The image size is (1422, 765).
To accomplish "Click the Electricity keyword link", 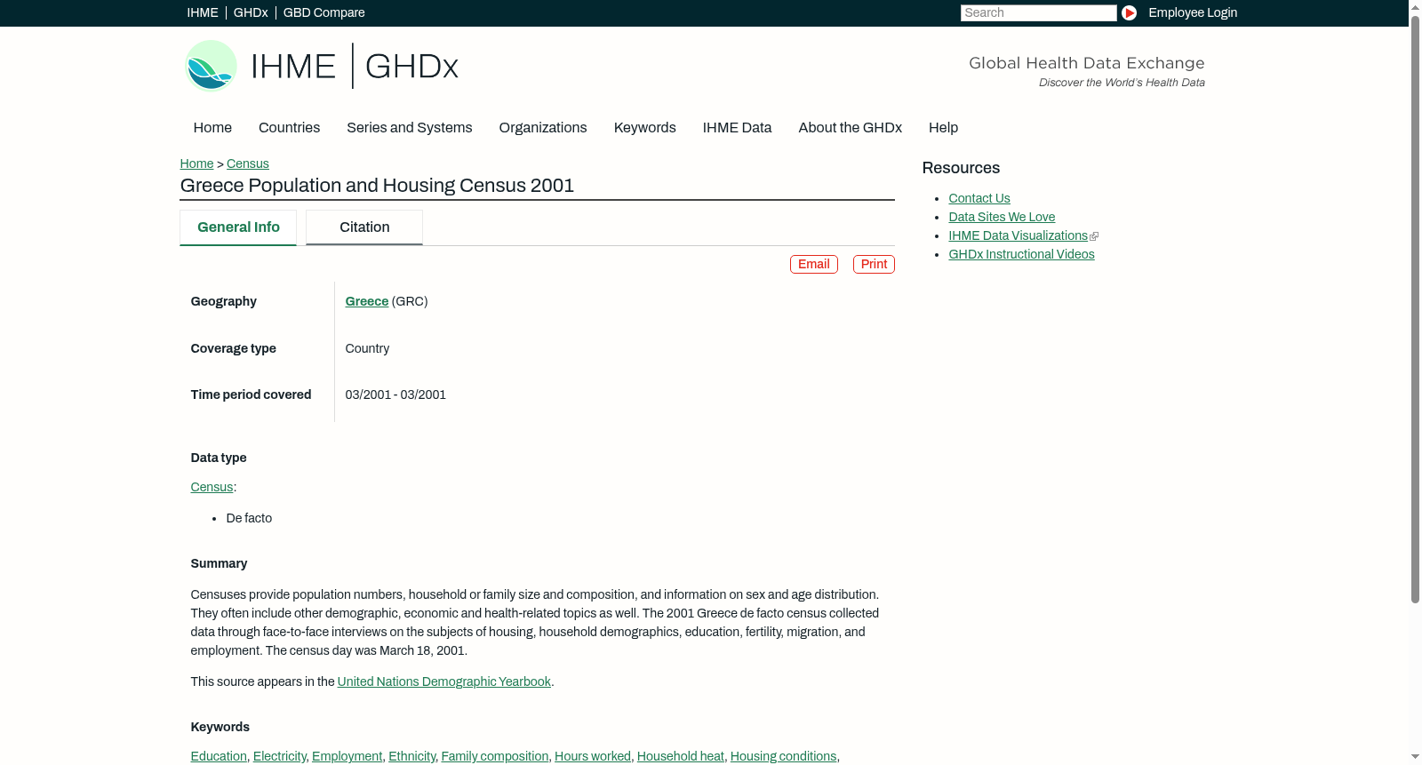I will point(280,756).
